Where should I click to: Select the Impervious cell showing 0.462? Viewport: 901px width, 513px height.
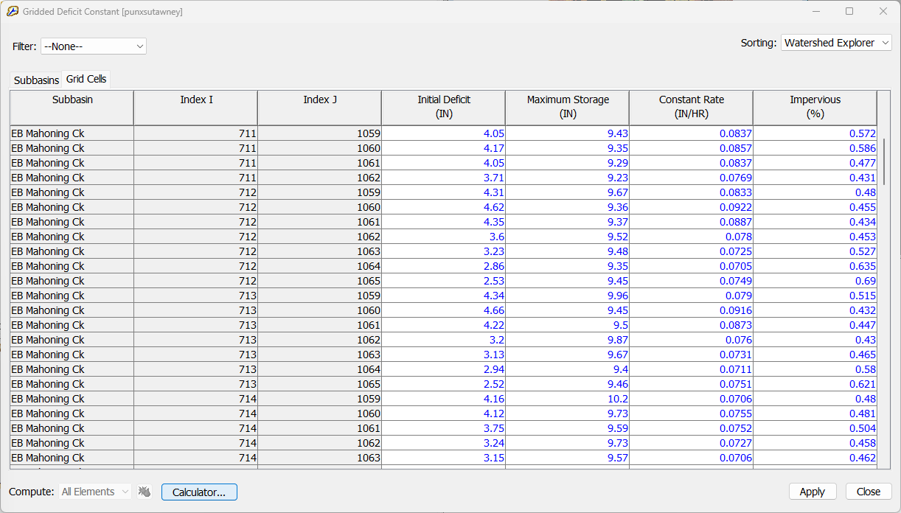[815, 458]
